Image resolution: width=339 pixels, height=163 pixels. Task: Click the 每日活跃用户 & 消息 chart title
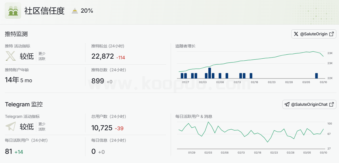194,116
